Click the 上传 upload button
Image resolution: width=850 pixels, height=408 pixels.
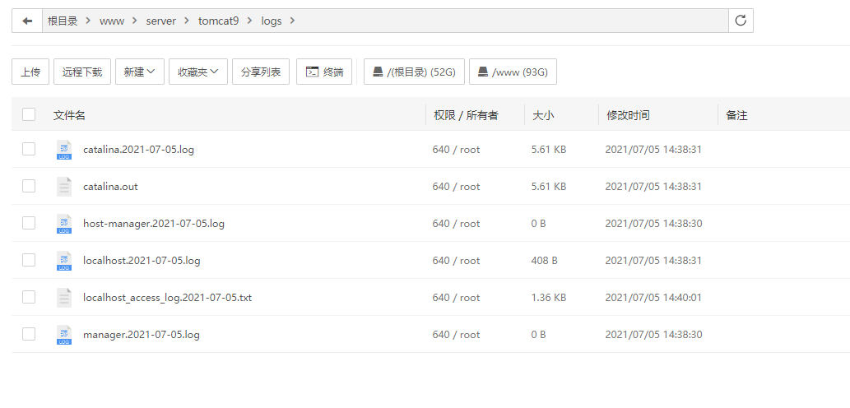tap(30, 72)
